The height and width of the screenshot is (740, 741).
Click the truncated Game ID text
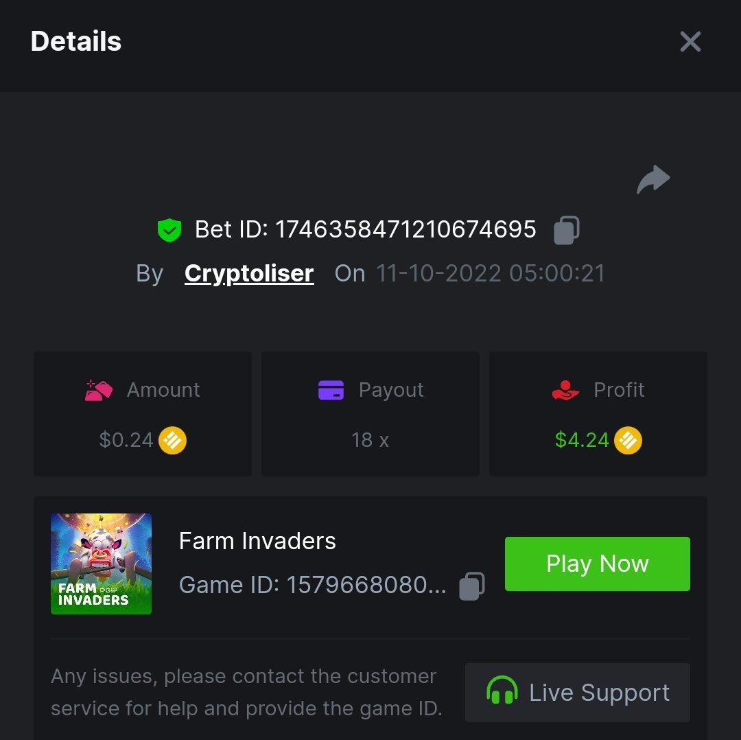click(312, 586)
